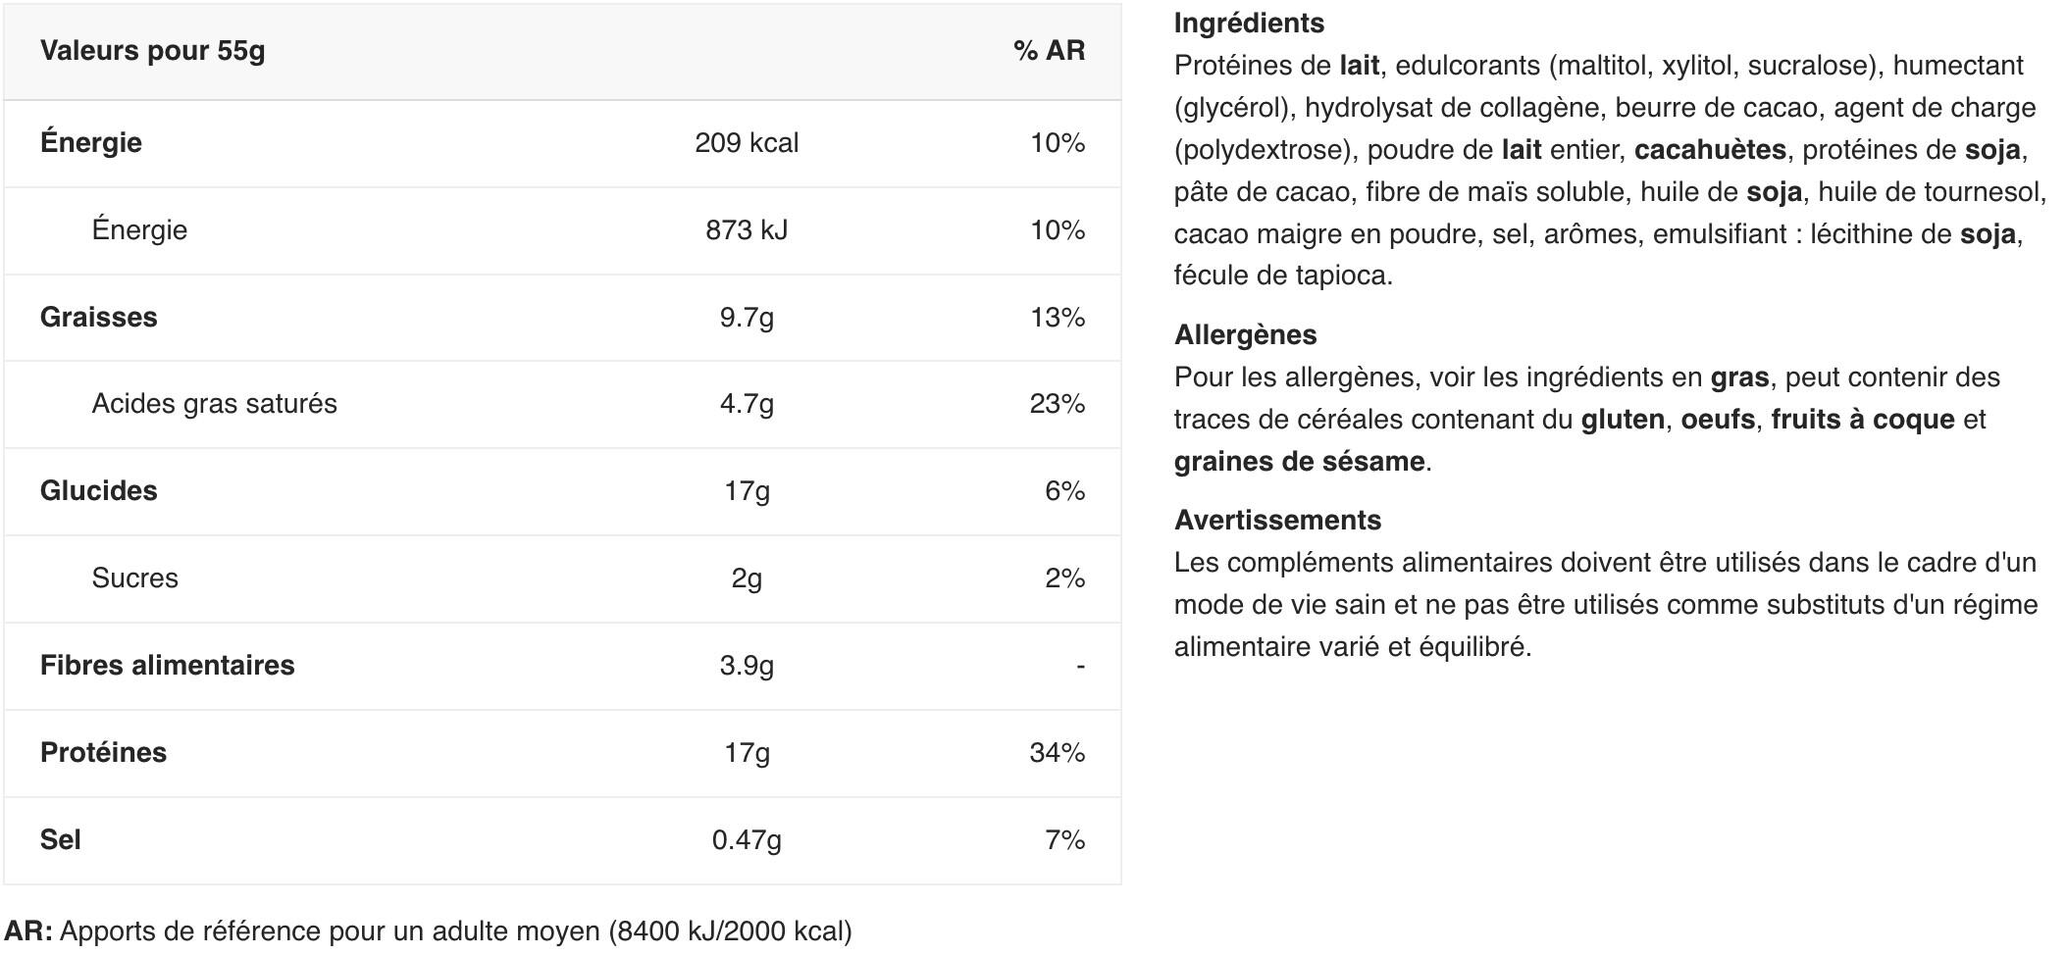Image resolution: width=2066 pixels, height=955 pixels.
Task: Click the '% AR' column header
Action: point(1049,51)
